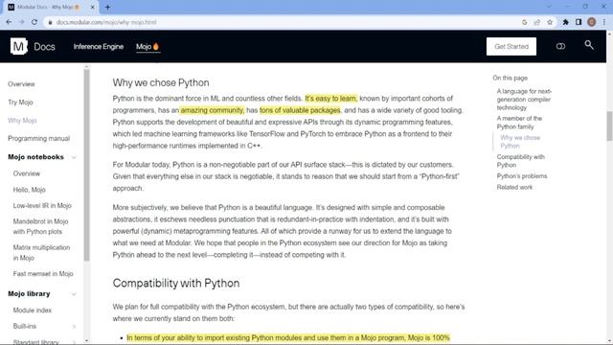The height and width of the screenshot is (345, 613).
Task: Open the Mojo nav item
Action: coord(148,47)
